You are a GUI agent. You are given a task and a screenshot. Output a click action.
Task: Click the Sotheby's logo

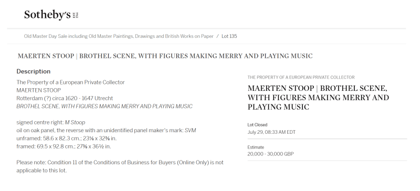(x=51, y=15)
